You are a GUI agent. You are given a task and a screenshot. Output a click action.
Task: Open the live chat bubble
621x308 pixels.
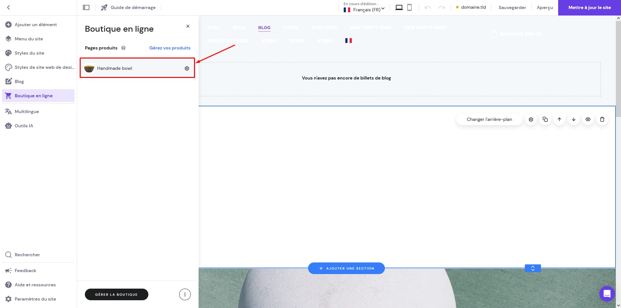[607, 294]
